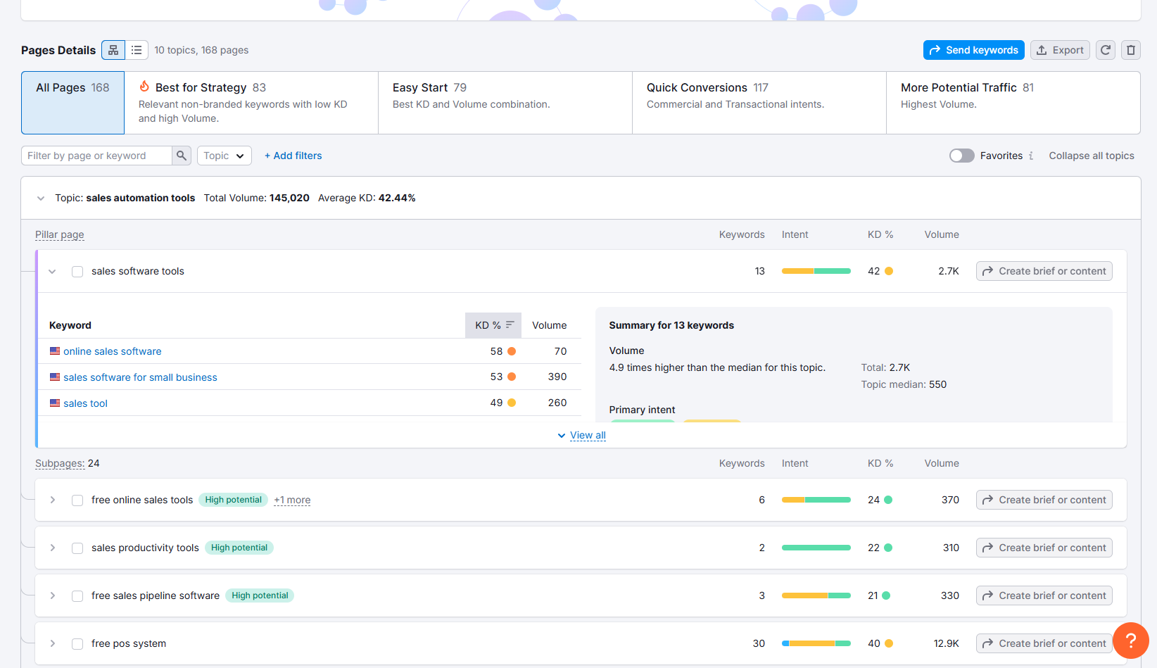This screenshot has width=1157, height=668.
Task: Switch to mind map view
Action: 113,50
